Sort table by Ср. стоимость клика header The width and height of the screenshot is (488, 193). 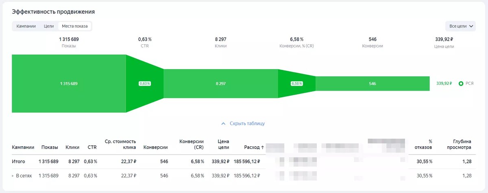click(120, 144)
